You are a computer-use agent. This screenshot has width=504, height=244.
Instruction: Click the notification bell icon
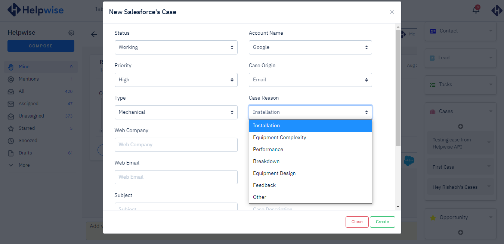[x=476, y=10]
